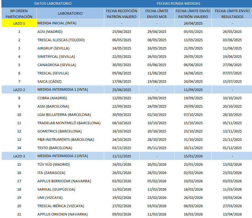Select FECHA LÍMITE ENVÍO MCR header
The image size is (252, 218).
pyautogui.click(x=157, y=14)
